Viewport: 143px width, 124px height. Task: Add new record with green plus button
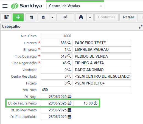[18, 17]
